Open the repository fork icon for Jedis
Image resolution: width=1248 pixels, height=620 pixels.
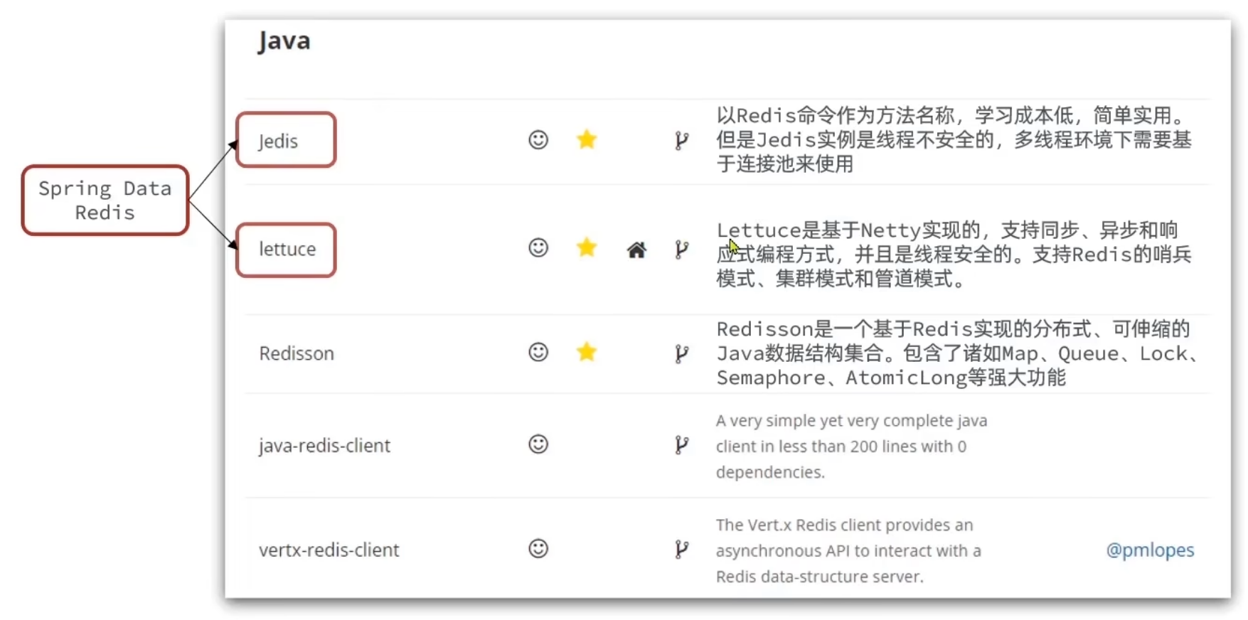(x=681, y=140)
